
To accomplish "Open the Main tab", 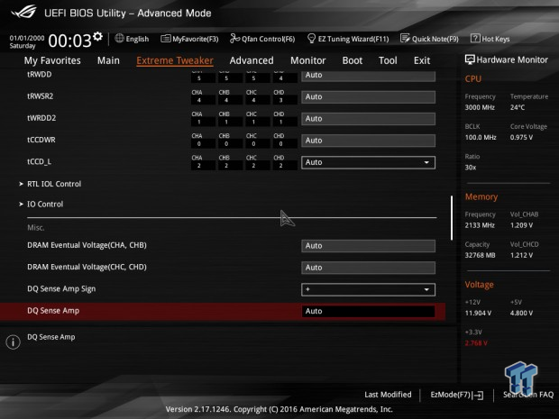I will [x=108, y=60].
